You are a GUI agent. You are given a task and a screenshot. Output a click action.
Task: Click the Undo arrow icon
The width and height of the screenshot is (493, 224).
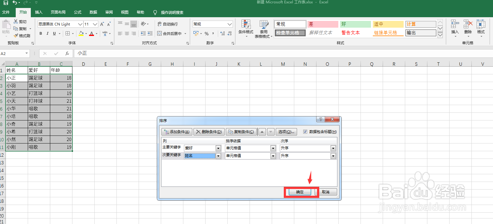click(15, 3)
